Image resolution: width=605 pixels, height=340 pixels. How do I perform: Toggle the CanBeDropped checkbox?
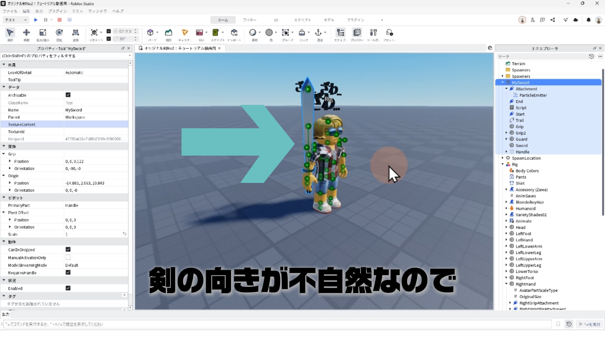tap(68, 249)
